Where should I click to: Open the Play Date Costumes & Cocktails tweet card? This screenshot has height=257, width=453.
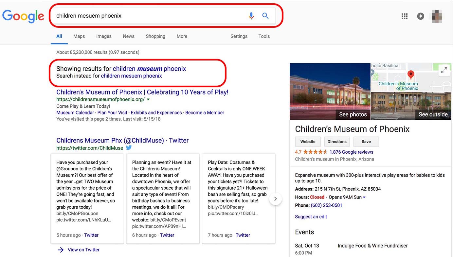tap(239, 199)
